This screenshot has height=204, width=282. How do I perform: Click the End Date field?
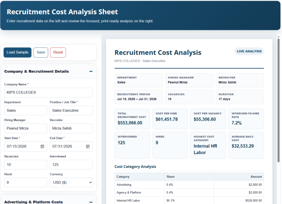click(71, 146)
